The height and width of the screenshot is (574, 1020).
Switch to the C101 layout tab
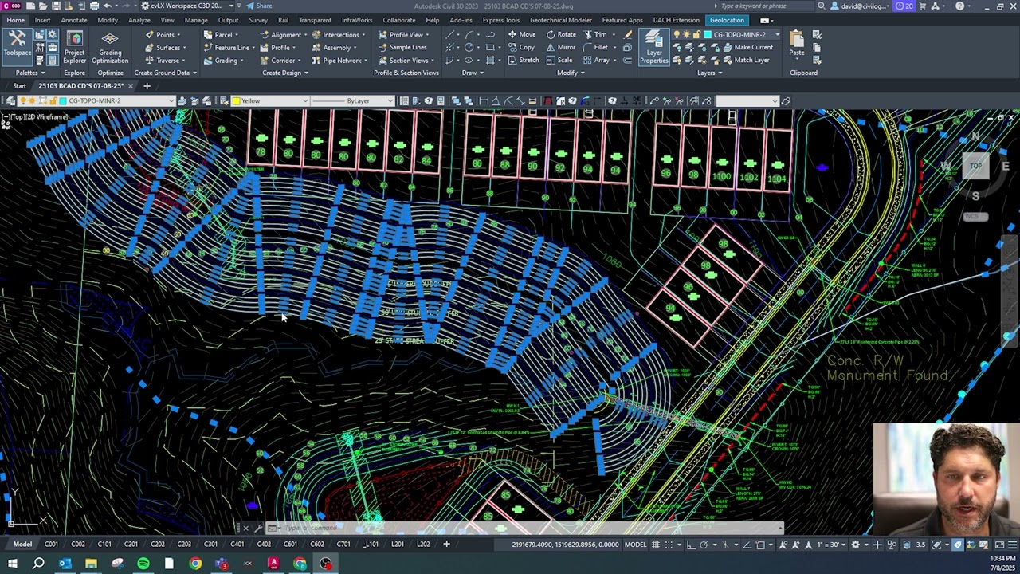104,544
